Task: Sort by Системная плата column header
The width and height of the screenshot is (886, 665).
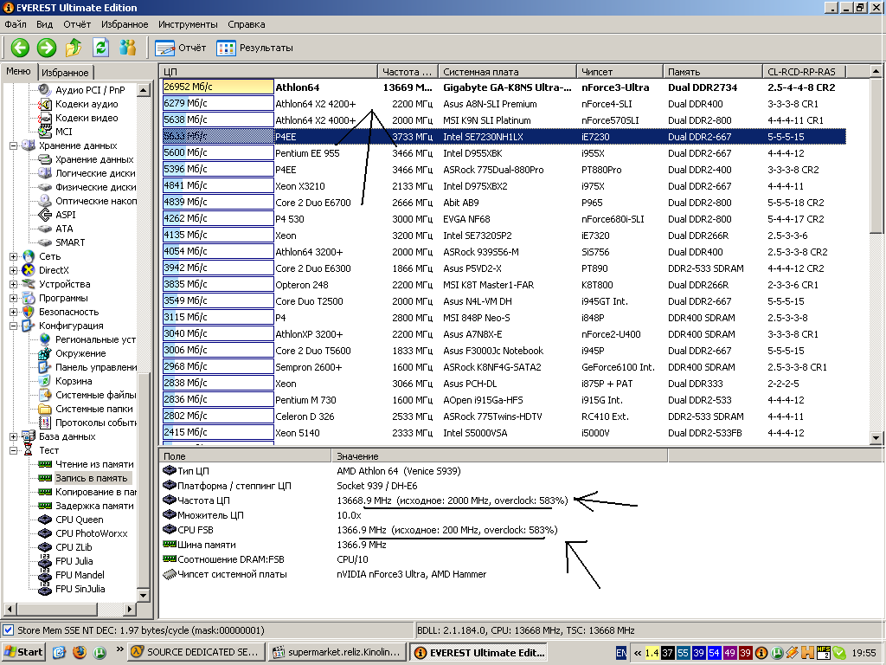Action: pyautogui.click(x=507, y=72)
